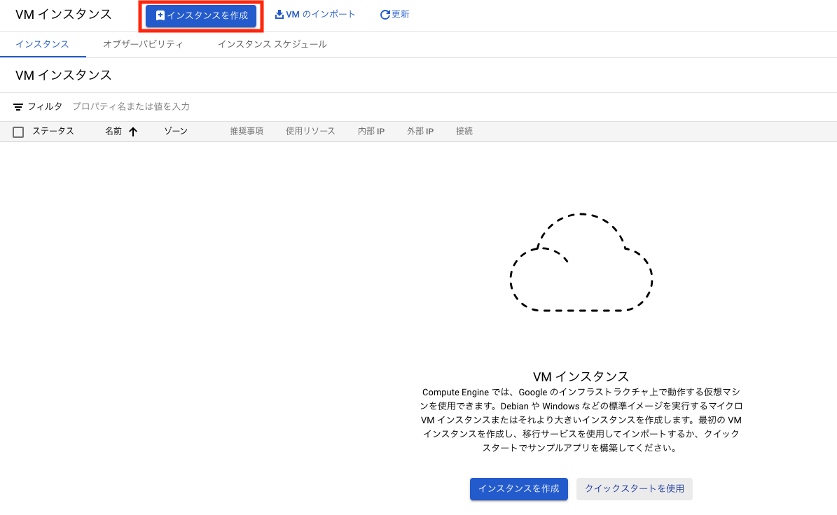Toggle the select-all checkbox in table header
The width and height of the screenshot is (837, 515).
point(18,132)
